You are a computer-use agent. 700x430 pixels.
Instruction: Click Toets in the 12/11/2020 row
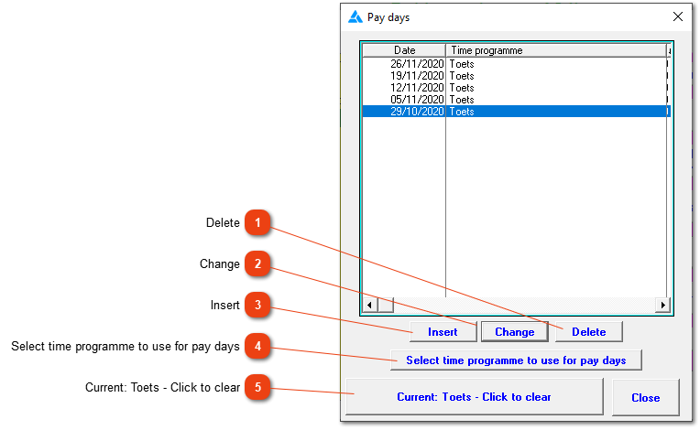462,88
